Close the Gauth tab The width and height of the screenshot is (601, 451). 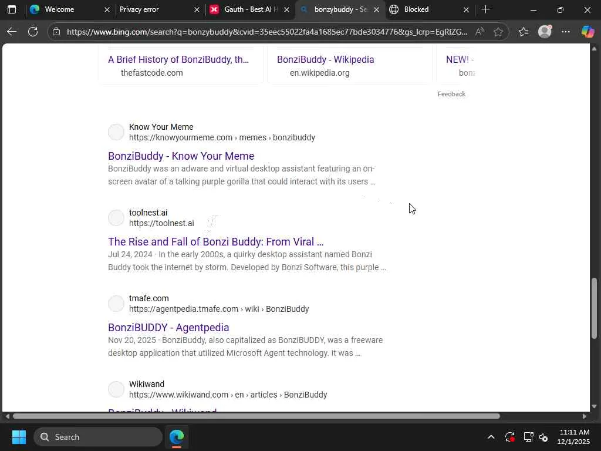286,9
